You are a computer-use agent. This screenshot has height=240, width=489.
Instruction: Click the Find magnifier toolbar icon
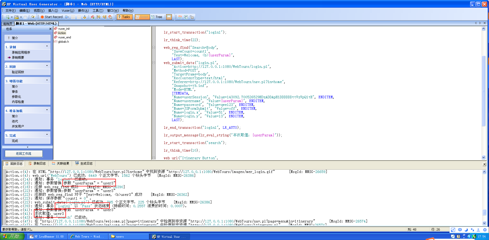(x=33, y=17)
